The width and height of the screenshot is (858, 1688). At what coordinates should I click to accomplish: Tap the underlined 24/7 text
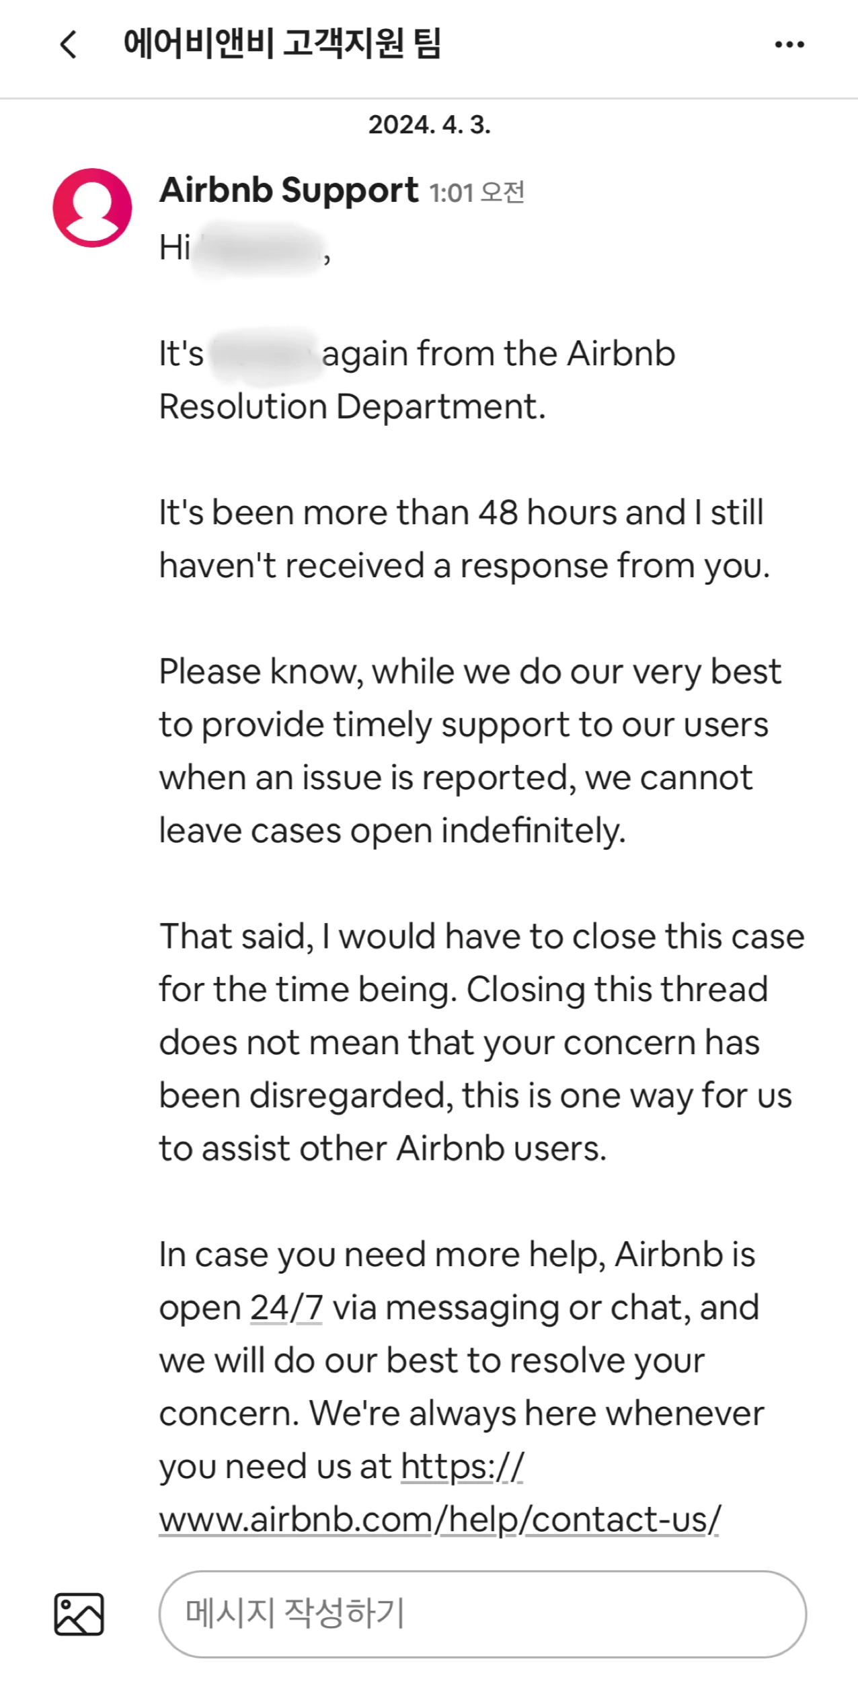(286, 1309)
